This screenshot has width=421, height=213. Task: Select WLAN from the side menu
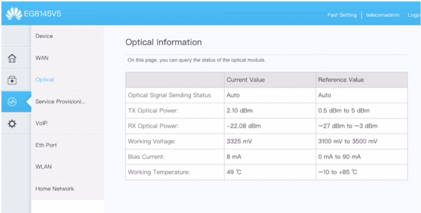coord(44,167)
